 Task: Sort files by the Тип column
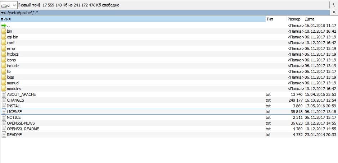[x=276, y=19]
